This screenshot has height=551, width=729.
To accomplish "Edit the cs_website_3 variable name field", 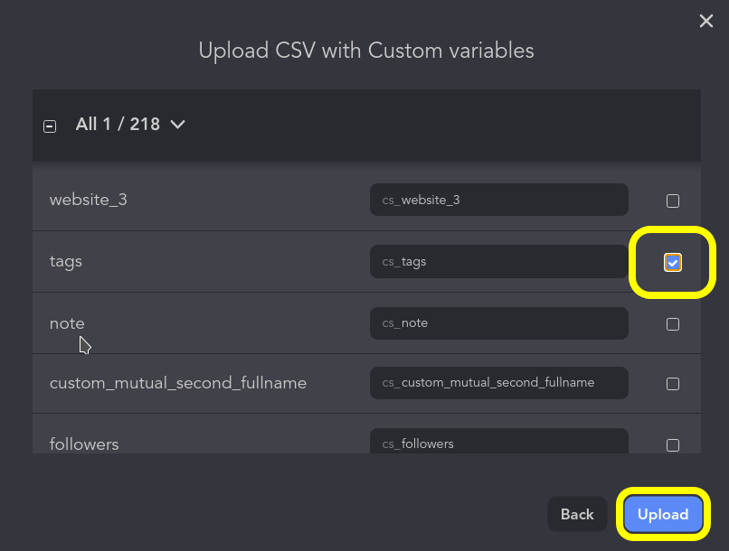I will [499, 200].
